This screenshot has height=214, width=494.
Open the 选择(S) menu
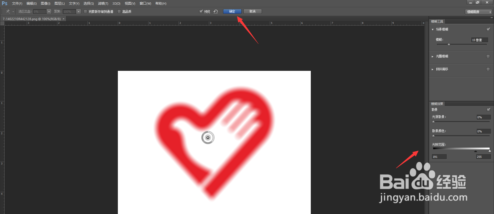click(89, 4)
